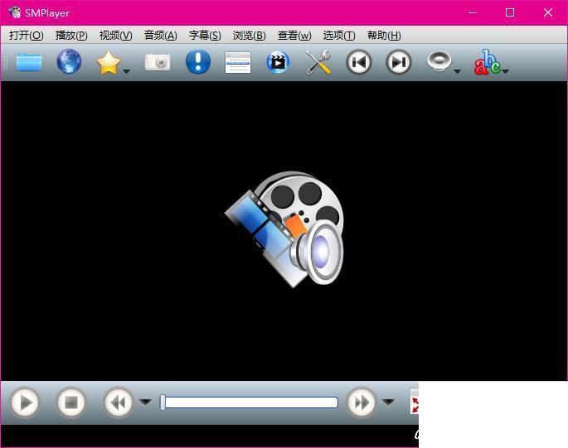Open favorites with the star icon
The width and height of the screenshot is (568, 448).
click(x=109, y=63)
